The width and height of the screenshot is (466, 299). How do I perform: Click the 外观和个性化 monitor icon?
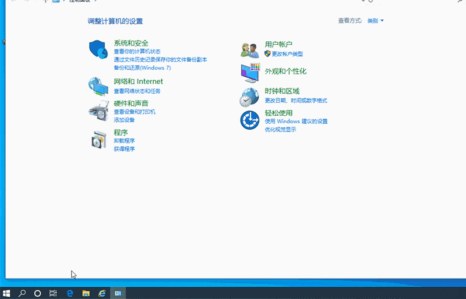point(250,73)
